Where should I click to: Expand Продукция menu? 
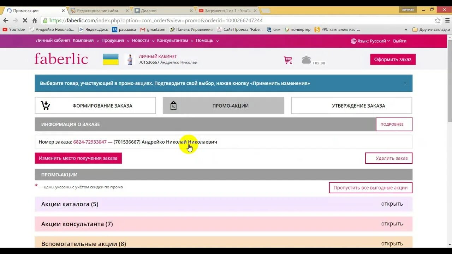(115, 41)
